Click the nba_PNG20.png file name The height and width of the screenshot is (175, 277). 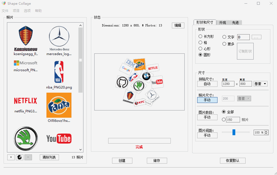[59, 87]
